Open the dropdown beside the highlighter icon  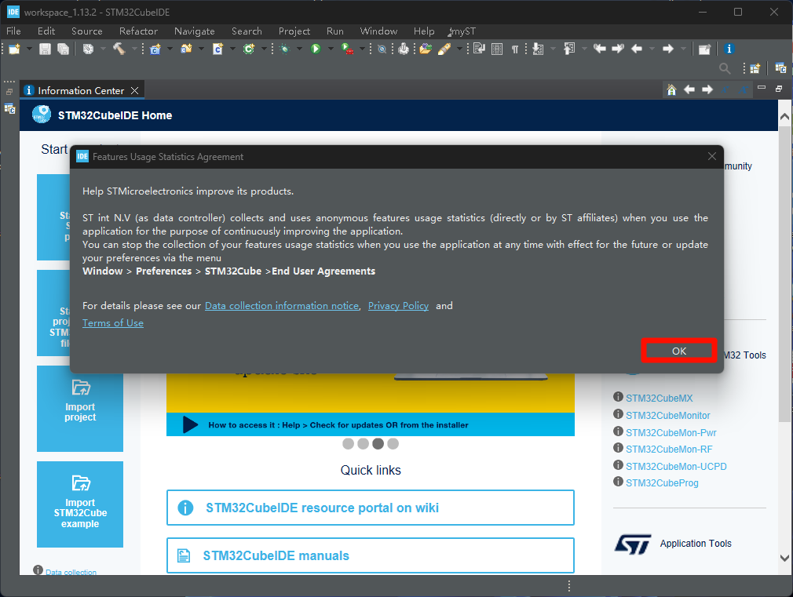(x=459, y=49)
